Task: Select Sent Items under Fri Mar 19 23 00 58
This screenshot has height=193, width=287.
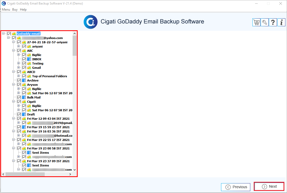Action: (x=41, y=153)
